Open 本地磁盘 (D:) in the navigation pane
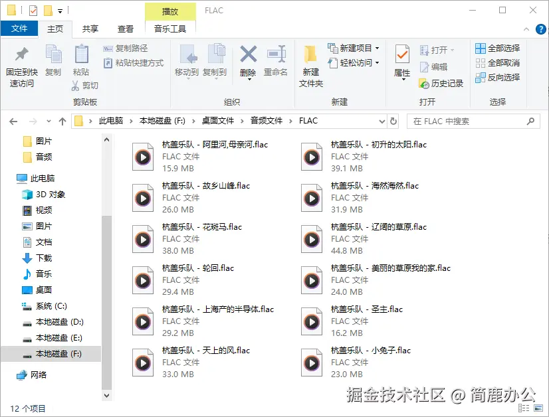This screenshot has width=549, height=417. (53, 322)
